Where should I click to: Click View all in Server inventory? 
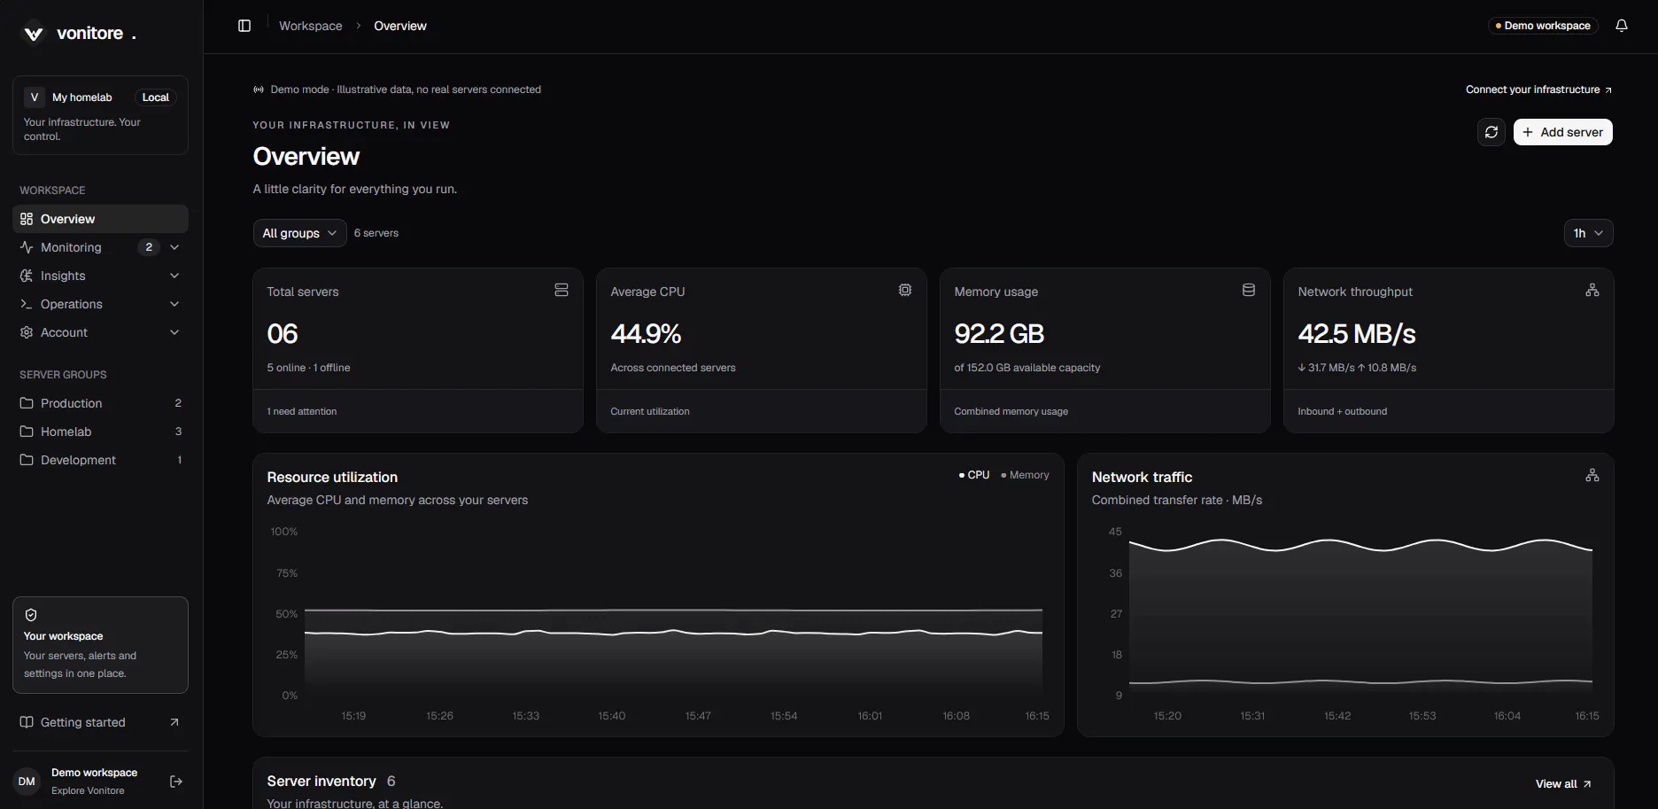tap(1563, 784)
